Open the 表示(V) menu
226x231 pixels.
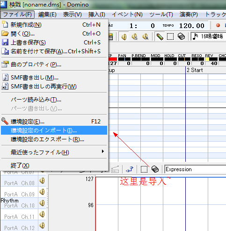pyautogui.click(x=72, y=14)
